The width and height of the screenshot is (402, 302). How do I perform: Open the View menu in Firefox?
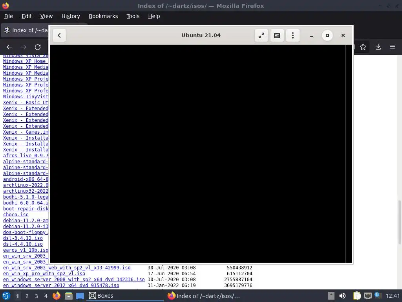pyautogui.click(x=46, y=16)
